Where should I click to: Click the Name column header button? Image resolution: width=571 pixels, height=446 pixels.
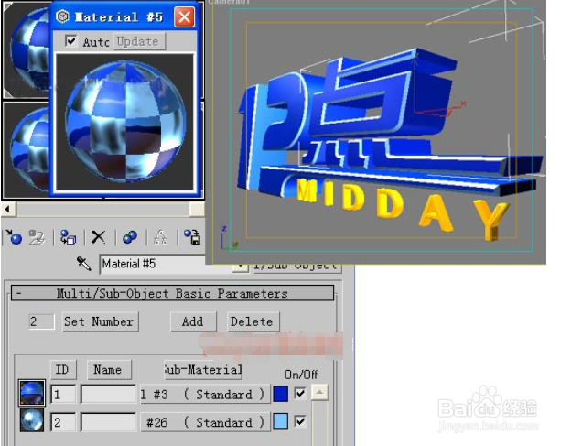109,369
